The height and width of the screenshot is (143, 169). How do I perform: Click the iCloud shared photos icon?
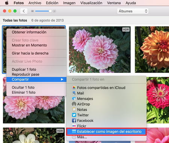click(x=74, y=88)
